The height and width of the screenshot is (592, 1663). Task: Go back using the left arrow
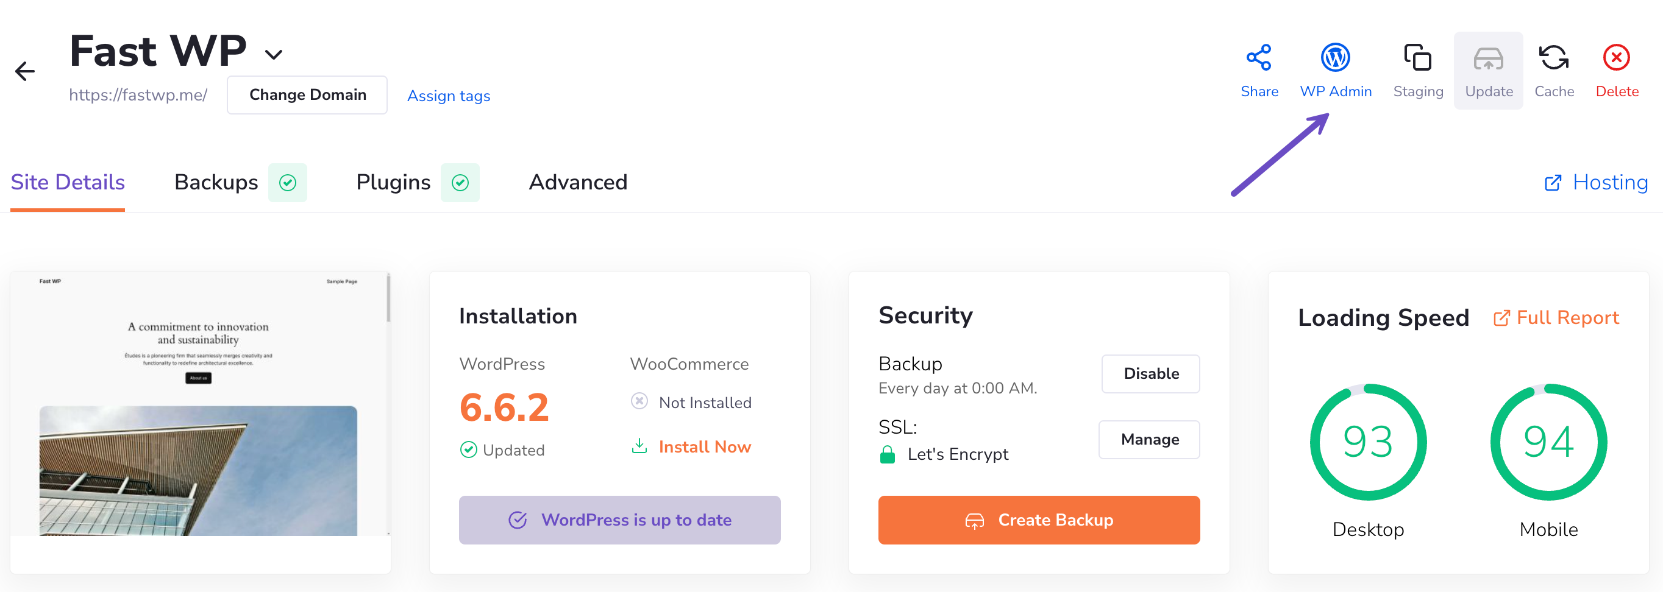coord(24,71)
